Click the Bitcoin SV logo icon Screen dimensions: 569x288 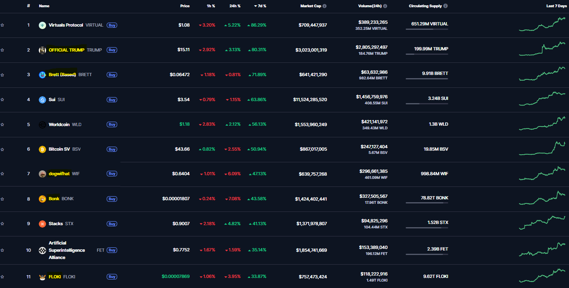point(42,149)
